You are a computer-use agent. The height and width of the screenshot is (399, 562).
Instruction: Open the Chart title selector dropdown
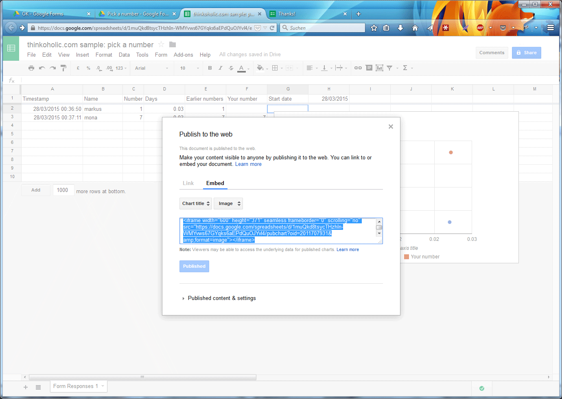click(195, 203)
